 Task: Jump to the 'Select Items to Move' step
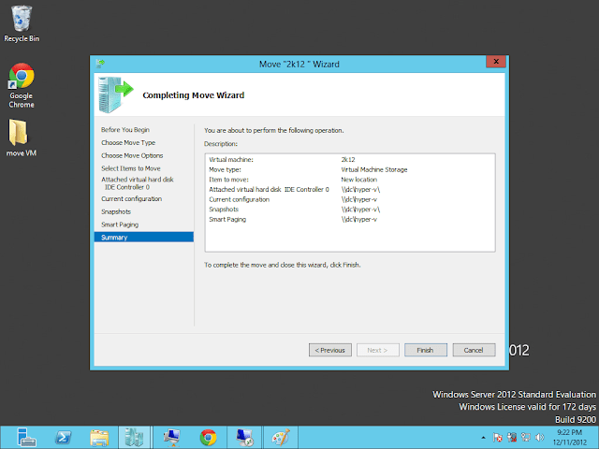[x=130, y=168]
